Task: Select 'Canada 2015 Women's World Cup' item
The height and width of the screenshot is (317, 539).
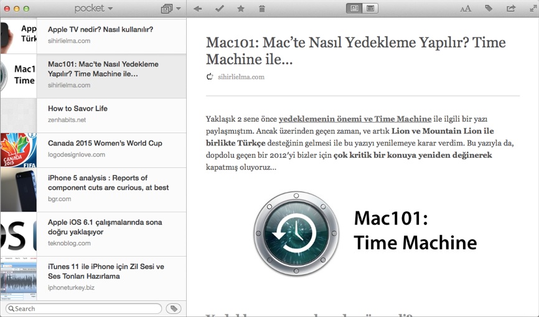Action: point(105,144)
